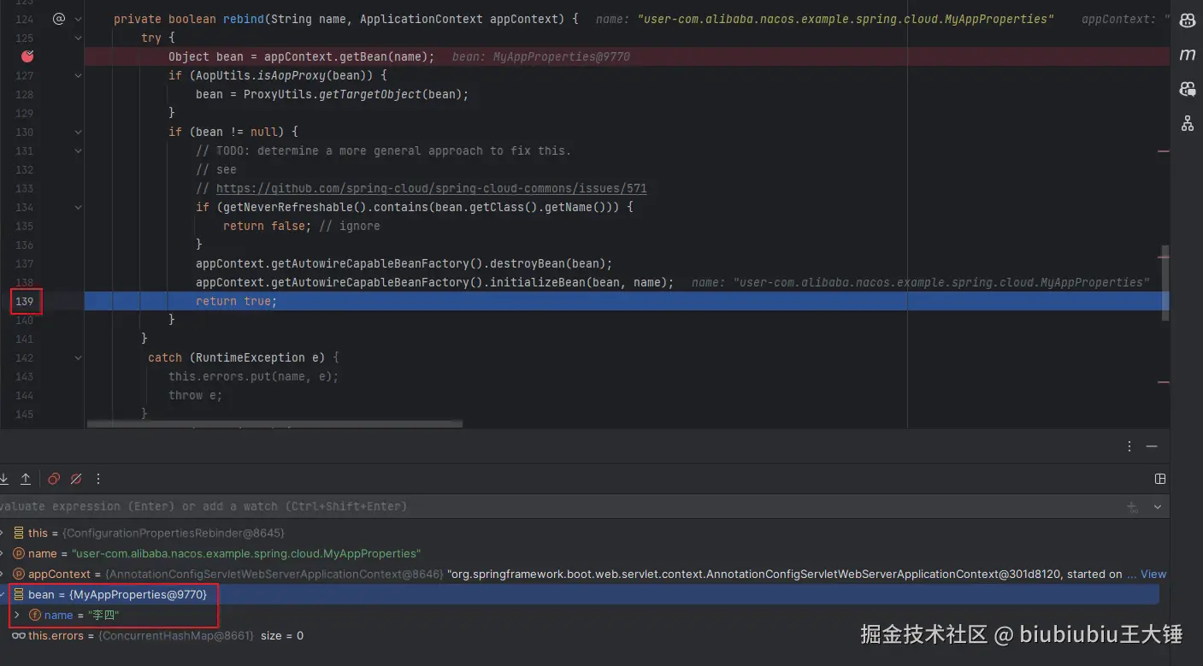Open debug panel options three-dot menu

click(x=1129, y=446)
